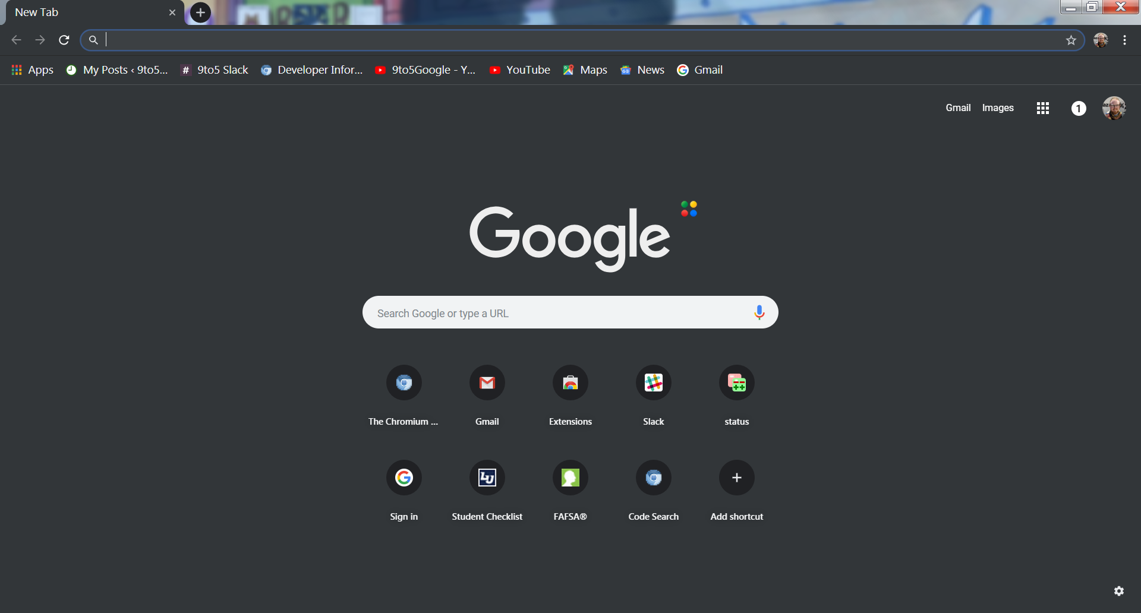Viewport: 1141px width, 613px height.
Task: Open the Apps bookmark bar shortcut
Action: point(33,70)
